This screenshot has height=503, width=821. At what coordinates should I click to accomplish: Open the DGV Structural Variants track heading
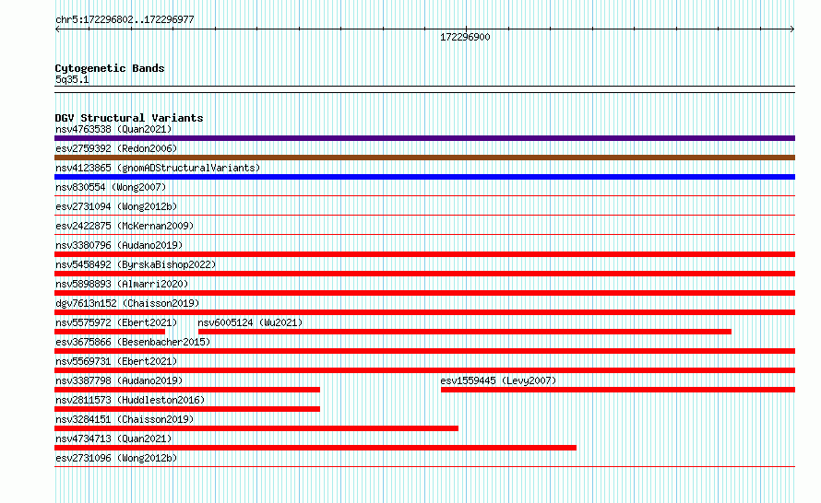pos(129,118)
